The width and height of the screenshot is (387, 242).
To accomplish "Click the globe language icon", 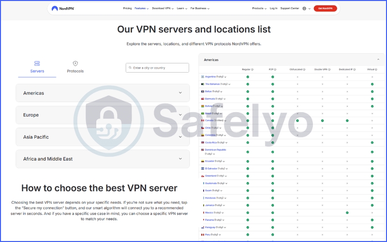I will pyautogui.click(x=304, y=8).
